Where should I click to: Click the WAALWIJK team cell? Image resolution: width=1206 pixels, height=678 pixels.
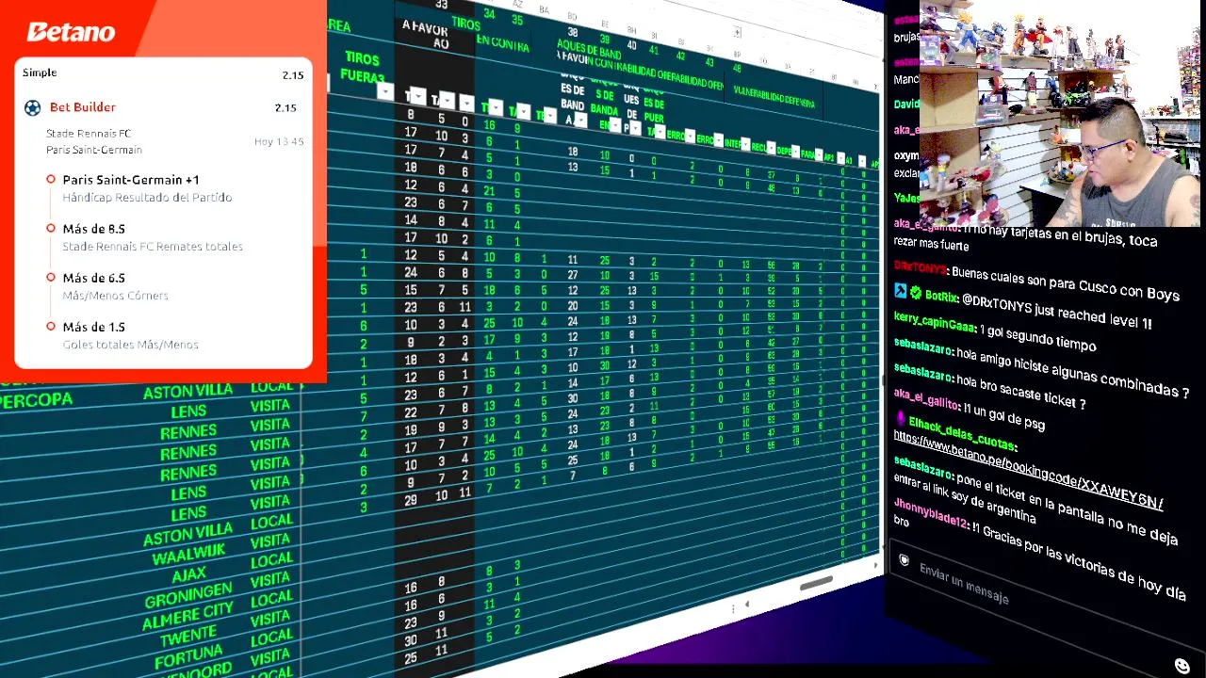click(x=188, y=556)
